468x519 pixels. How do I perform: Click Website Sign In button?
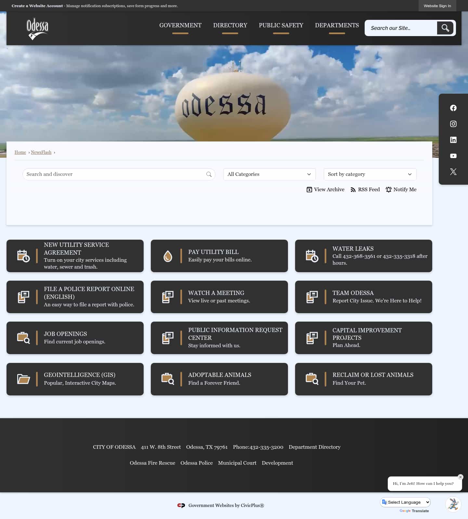pos(437,6)
